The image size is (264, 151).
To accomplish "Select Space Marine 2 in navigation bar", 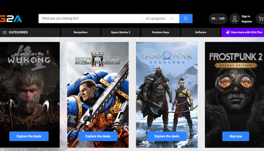I will coord(120,33).
